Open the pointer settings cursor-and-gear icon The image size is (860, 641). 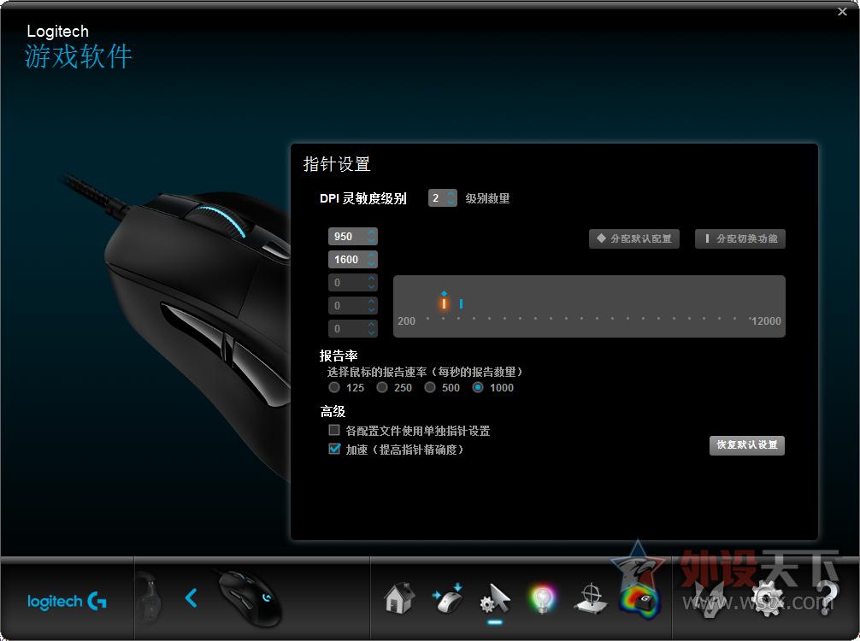(495, 599)
